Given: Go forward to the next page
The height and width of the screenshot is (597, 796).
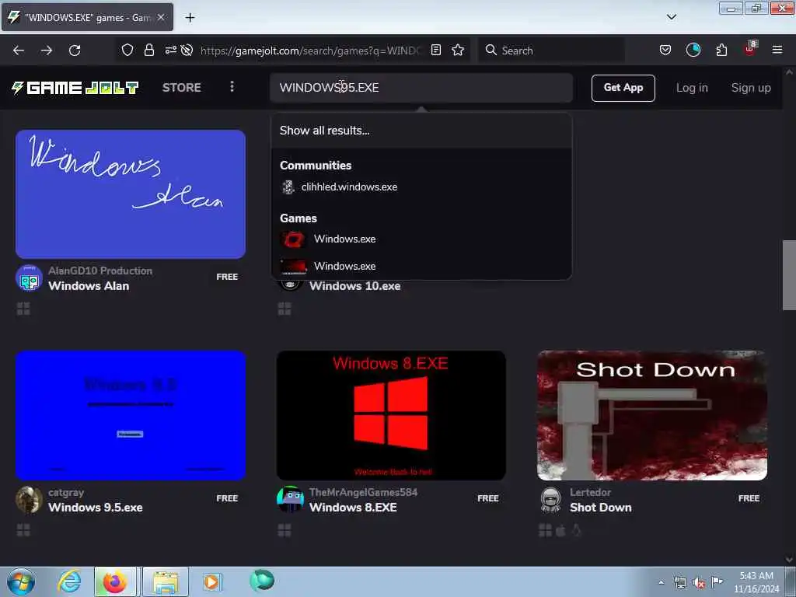Looking at the screenshot, I should pos(47,51).
